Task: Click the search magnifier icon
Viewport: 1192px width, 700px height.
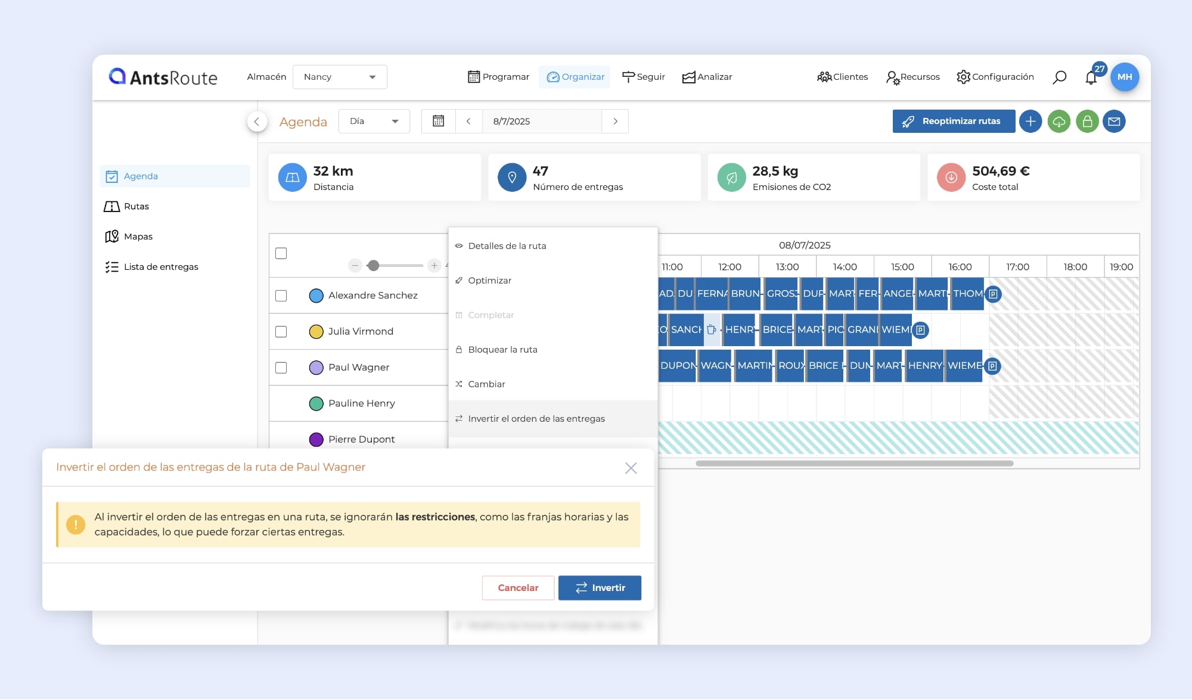Action: 1059,77
